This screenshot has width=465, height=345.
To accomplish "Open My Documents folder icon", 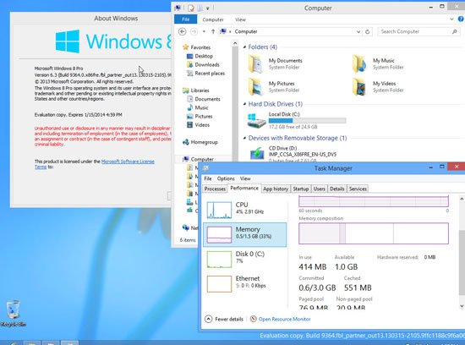I will (255, 64).
